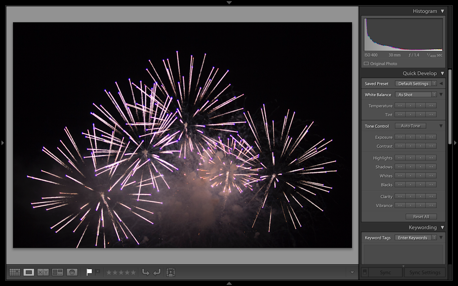This screenshot has height=286, width=458.
Task: Collapse the White Balance section
Action: [x=441, y=95]
